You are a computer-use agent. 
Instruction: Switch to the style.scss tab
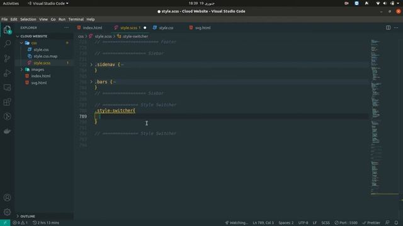128,28
